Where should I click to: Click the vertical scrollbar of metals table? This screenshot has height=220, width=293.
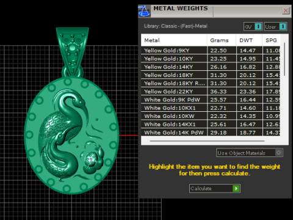(284, 59)
